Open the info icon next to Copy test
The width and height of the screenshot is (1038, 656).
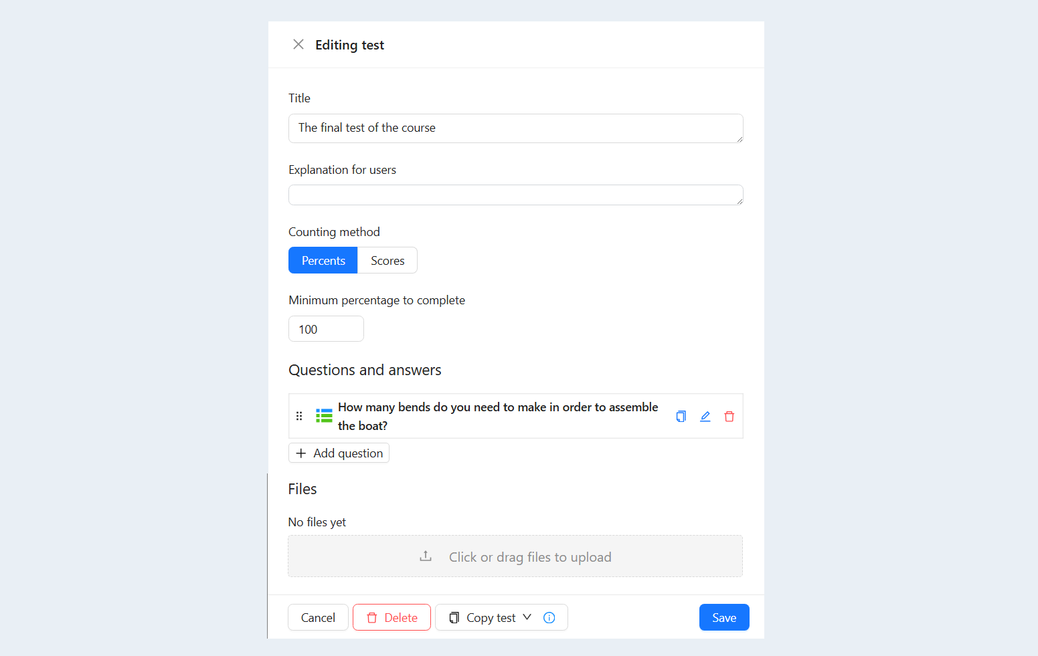coord(549,617)
